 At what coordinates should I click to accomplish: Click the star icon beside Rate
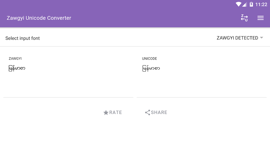click(106, 112)
